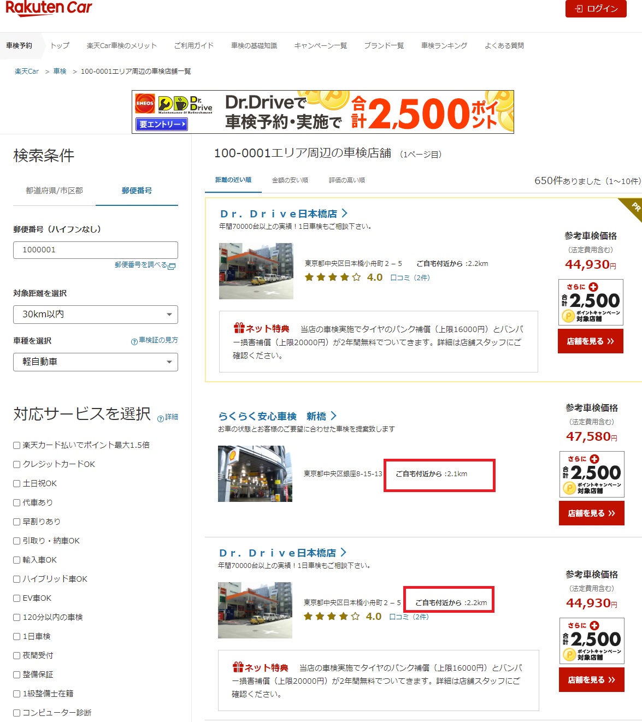
Task: Go to the トップ menu item
Action: (x=60, y=46)
